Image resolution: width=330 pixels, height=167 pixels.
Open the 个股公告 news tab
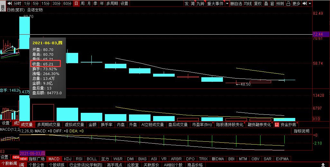(36, 165)
